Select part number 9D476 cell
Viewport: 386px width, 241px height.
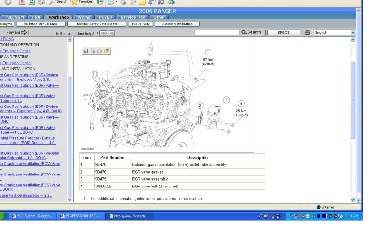tap(112, 172)
